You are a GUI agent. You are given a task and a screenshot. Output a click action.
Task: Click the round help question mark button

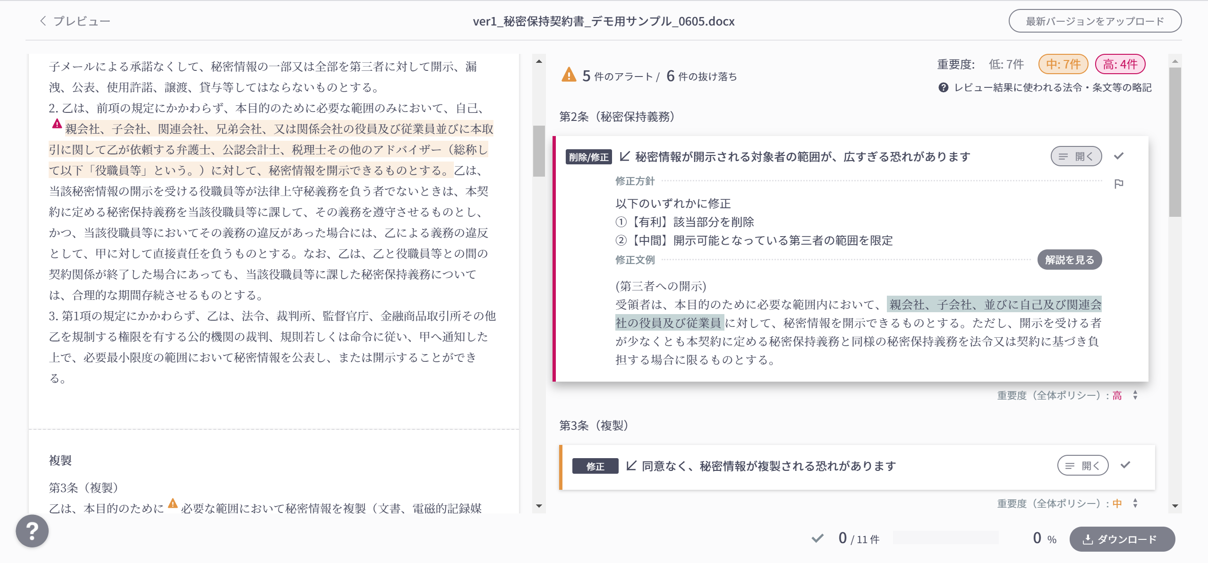(32, 531)
